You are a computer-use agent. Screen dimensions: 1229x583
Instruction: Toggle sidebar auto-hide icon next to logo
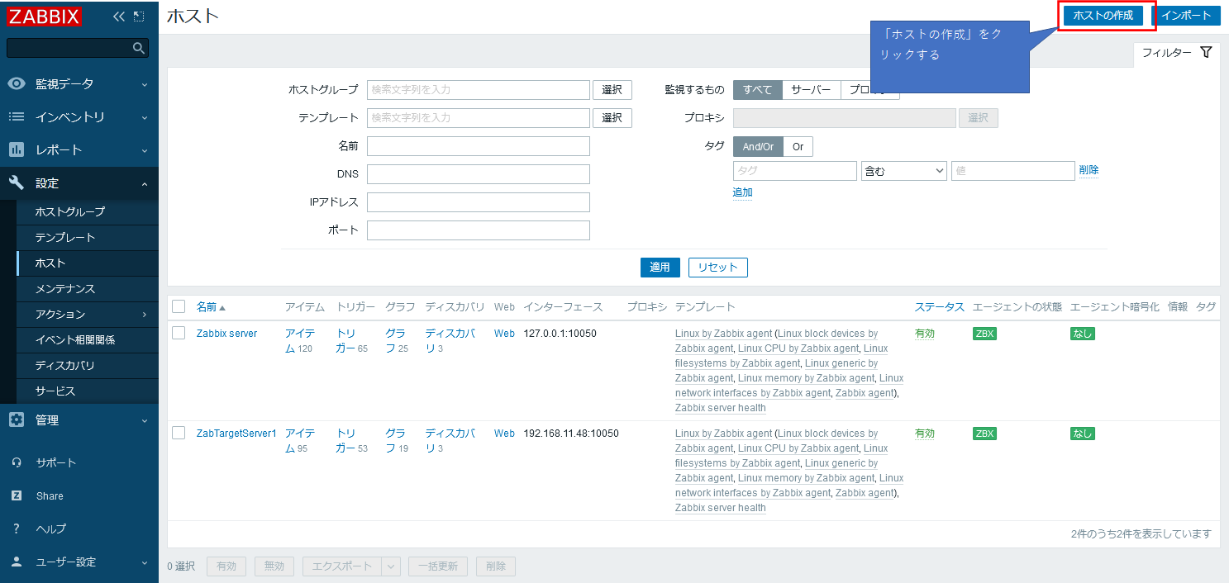pyautogui.click(x=139, y=17)
